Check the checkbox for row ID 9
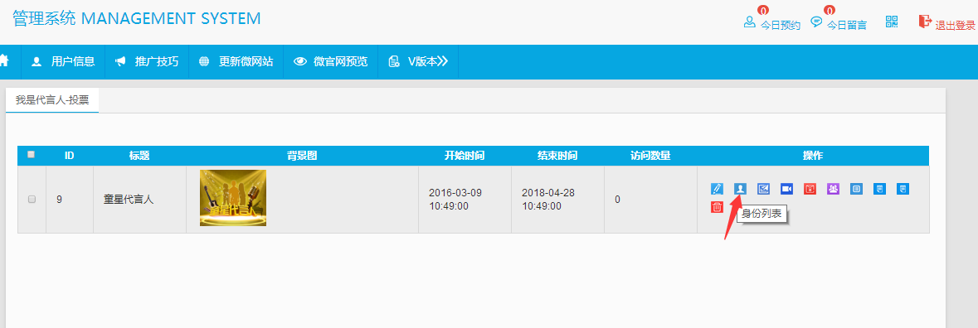This screenshot has height=328, width=978. click(x=32, y=200)
